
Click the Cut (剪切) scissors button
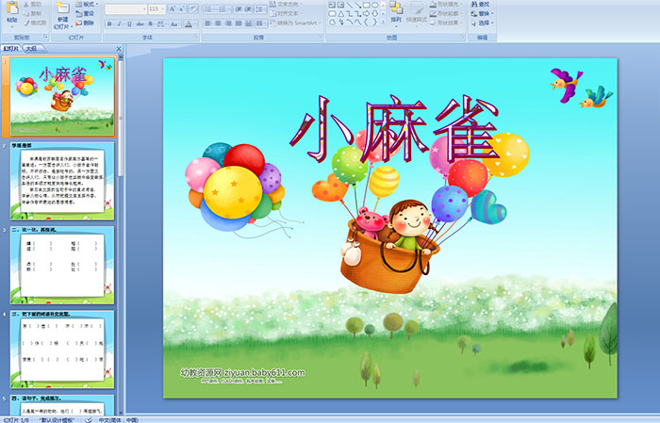click(32, 4)
